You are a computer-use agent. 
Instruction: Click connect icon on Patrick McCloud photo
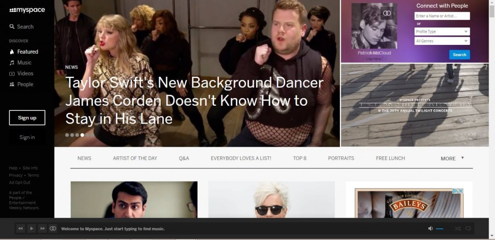(387, 13)
